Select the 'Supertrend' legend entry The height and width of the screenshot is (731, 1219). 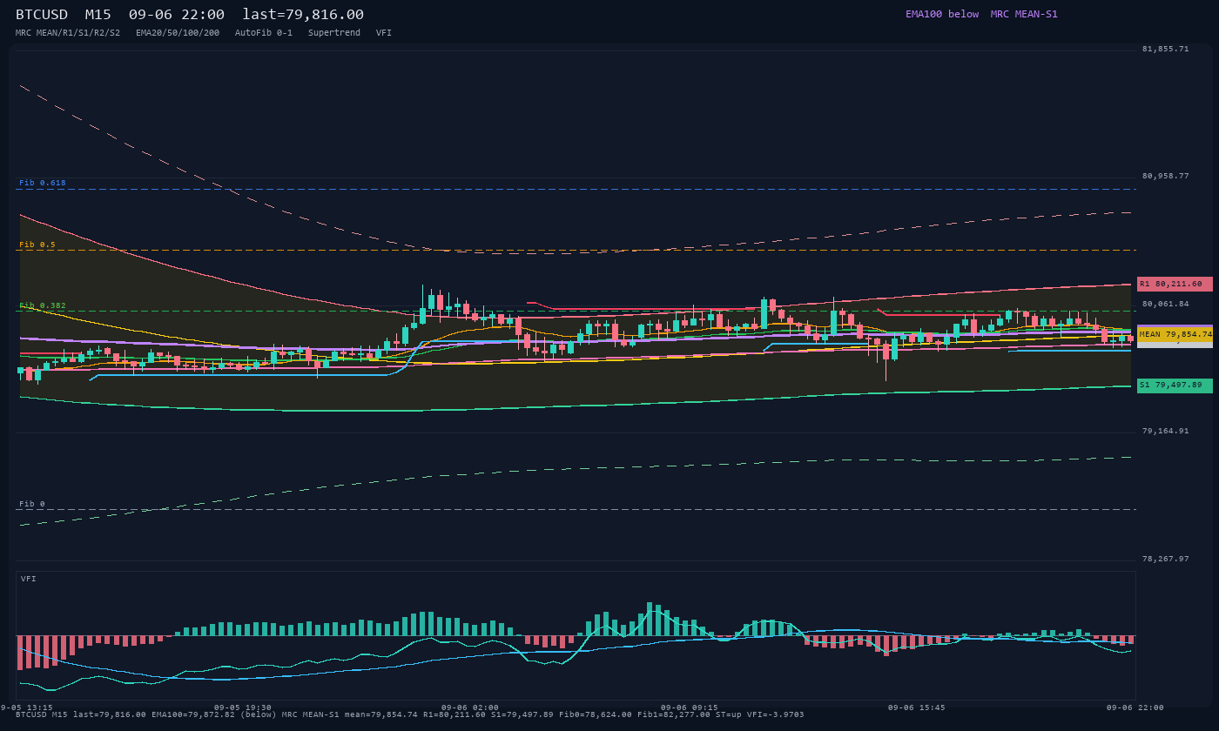point(334,33)
